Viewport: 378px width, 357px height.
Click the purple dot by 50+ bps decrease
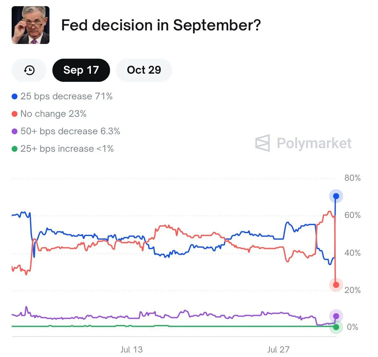click(14, 131)
